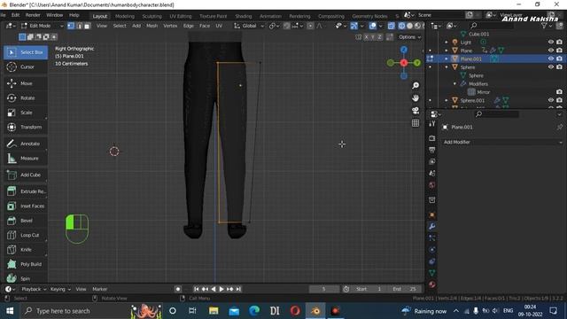The width and height of the screenshot is (567, 319).
Task: Select the Transform tool
Action: click(26, 127)
